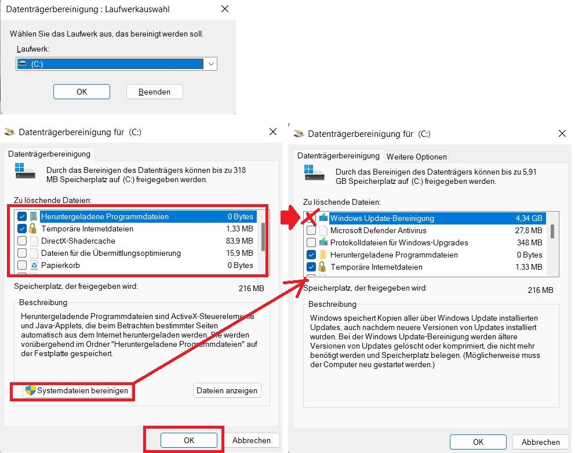This screenshot has width=575, height=453.
Task: Click the Protokolldateien für Windows-Upgrades icon
Action: (323, 242)
